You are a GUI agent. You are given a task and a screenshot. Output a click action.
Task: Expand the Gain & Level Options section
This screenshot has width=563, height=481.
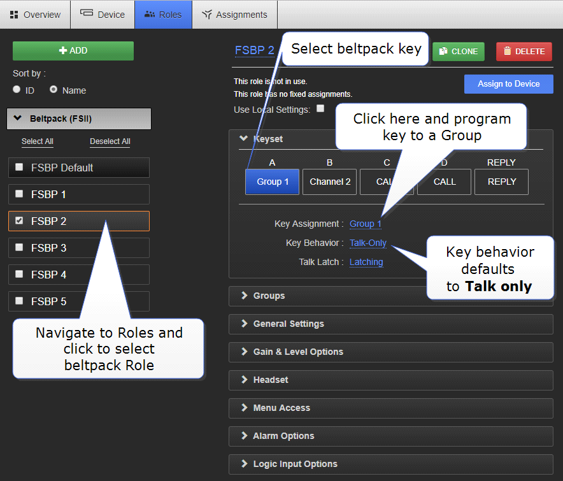coord(297,352)
